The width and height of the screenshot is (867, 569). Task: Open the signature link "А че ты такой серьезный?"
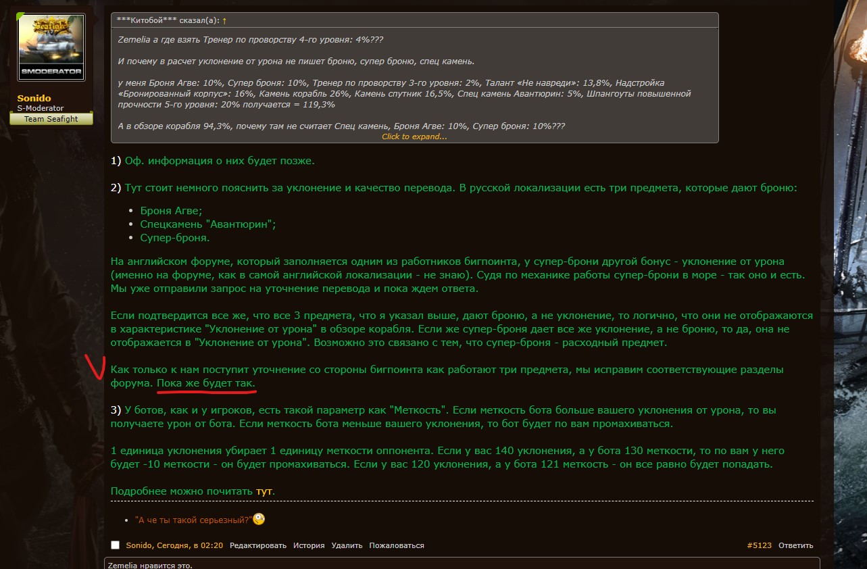pyautogui.click(x=193, y=520)
